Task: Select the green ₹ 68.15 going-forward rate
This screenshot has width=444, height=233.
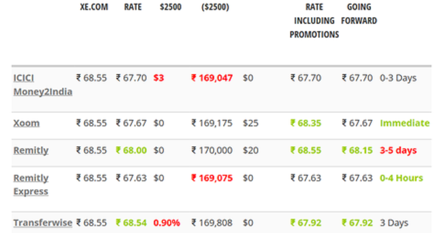Action: 357,150
